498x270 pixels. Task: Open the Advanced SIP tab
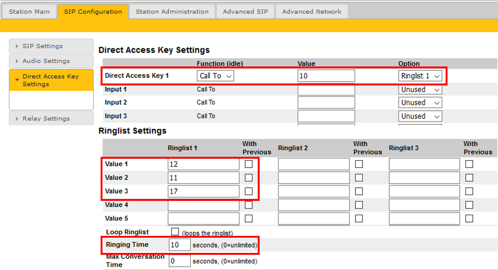coord(245,11)
